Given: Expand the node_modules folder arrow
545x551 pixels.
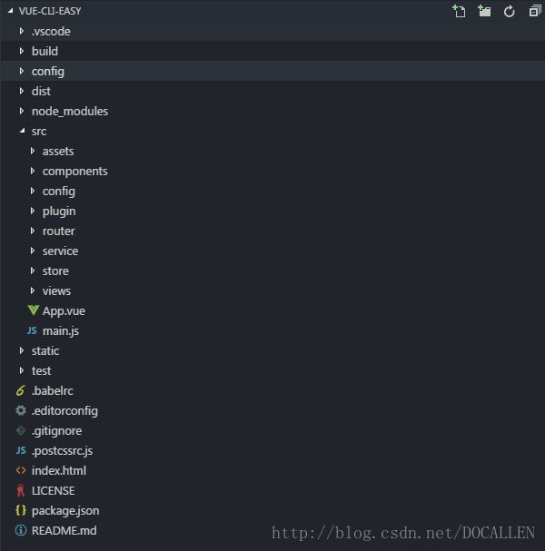Looking at the screenshot, I should click(x=22, y=111).
